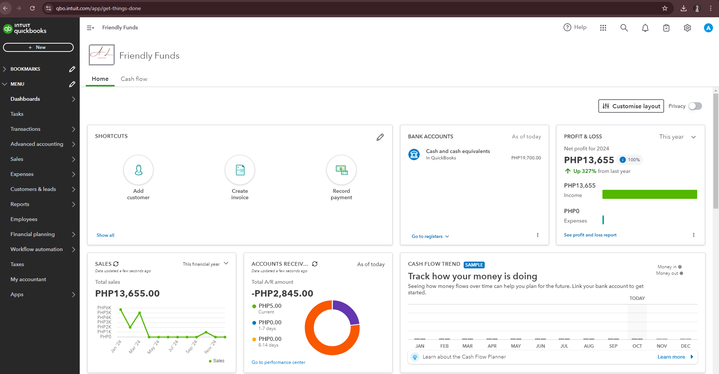Image resolution: width=719 pixels, height=374 pixels.
Task: Open browser downloads icon
Action: (x=684, y=8)
